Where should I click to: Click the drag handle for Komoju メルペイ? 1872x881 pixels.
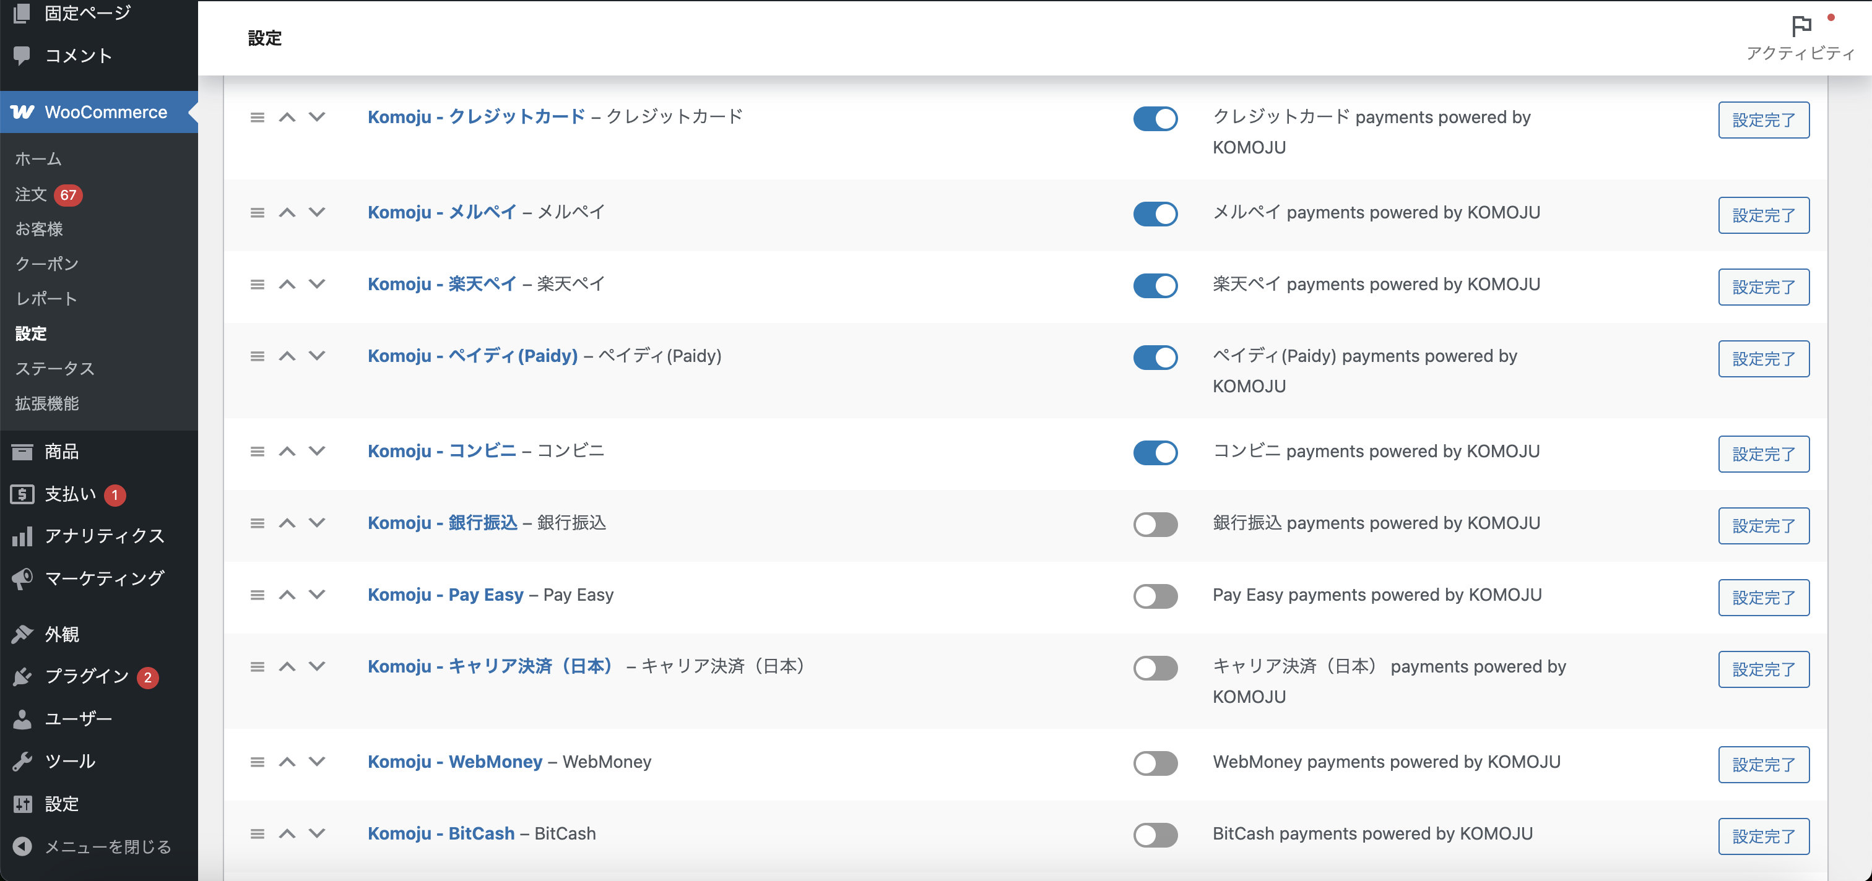[258, 212]
